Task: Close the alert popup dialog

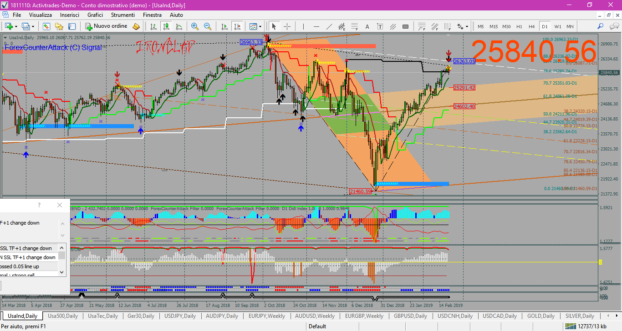Action: [60, 205]
